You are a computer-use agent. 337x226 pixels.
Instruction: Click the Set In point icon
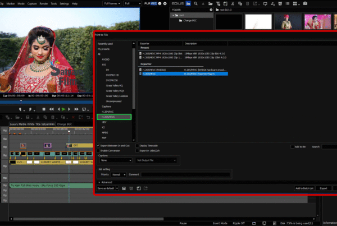coord(20,109)
